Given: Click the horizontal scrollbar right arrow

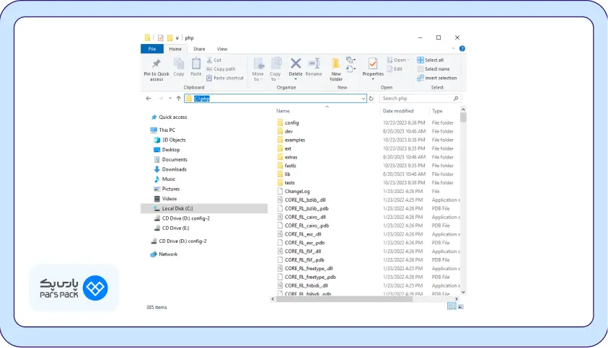Looking at the screenshot, I should click(x=457, y=299).
